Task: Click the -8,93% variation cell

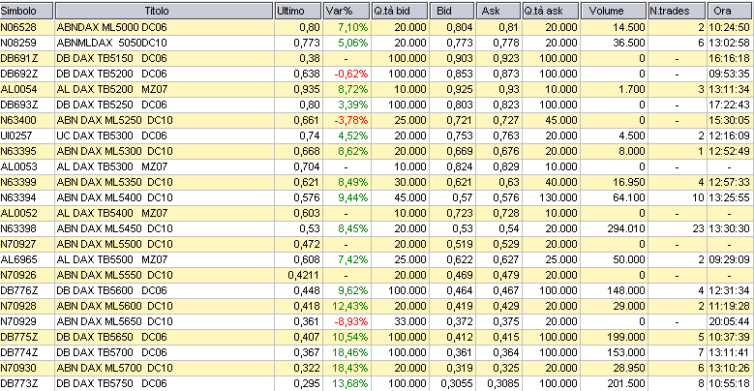Action: tap(347, 321)
